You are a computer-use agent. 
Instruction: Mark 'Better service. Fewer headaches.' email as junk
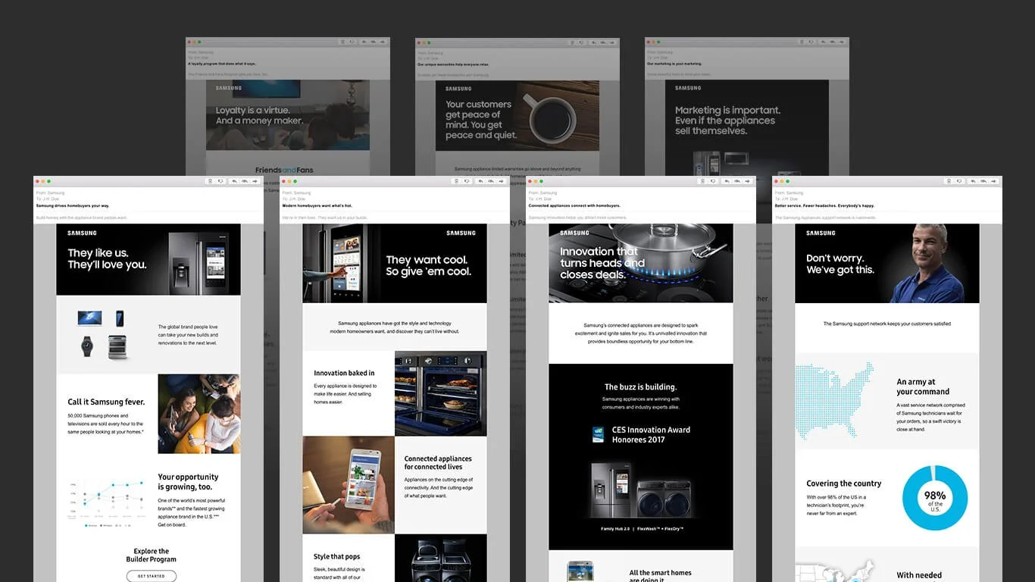[x=959, y=181]
